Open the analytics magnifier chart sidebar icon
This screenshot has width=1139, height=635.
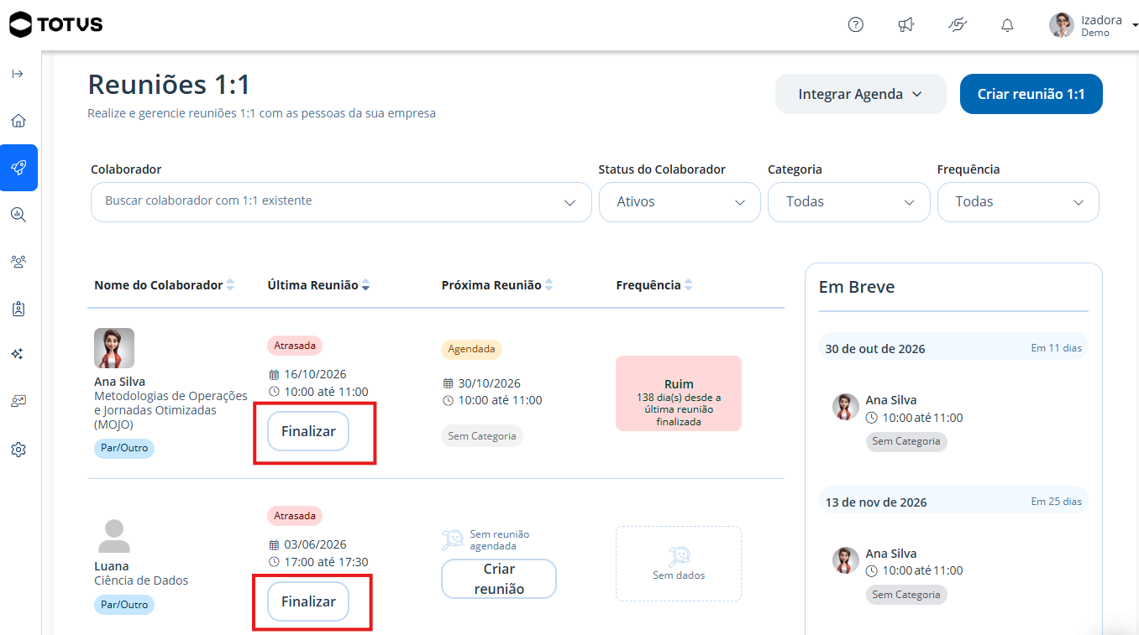click(x=18, y=215)
